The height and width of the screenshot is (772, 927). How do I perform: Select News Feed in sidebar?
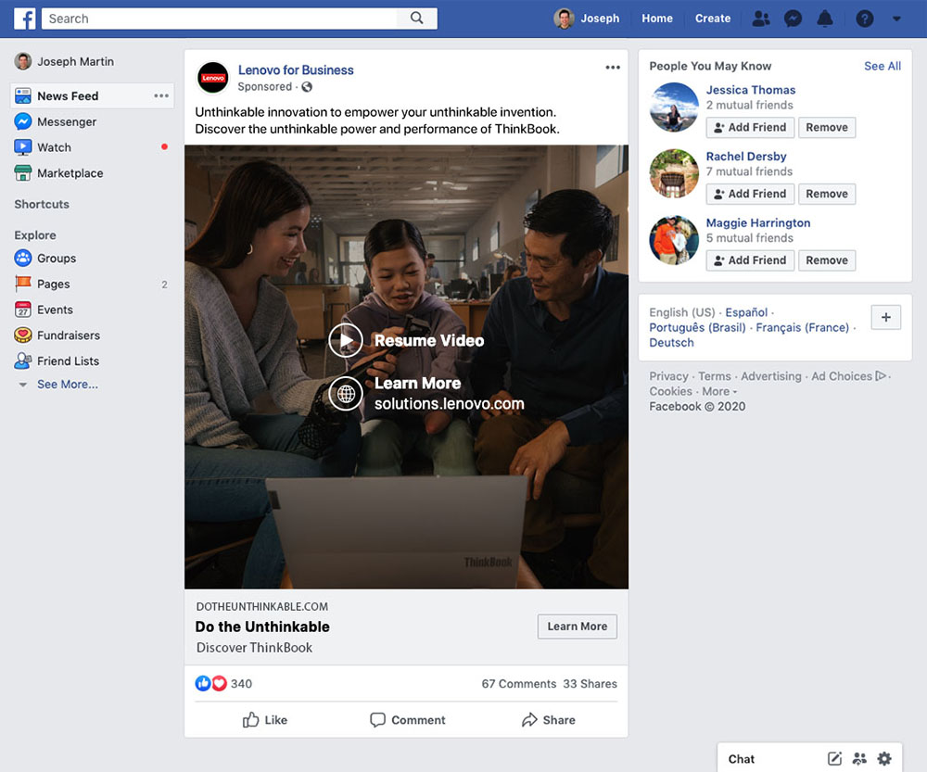pos(92,95)
